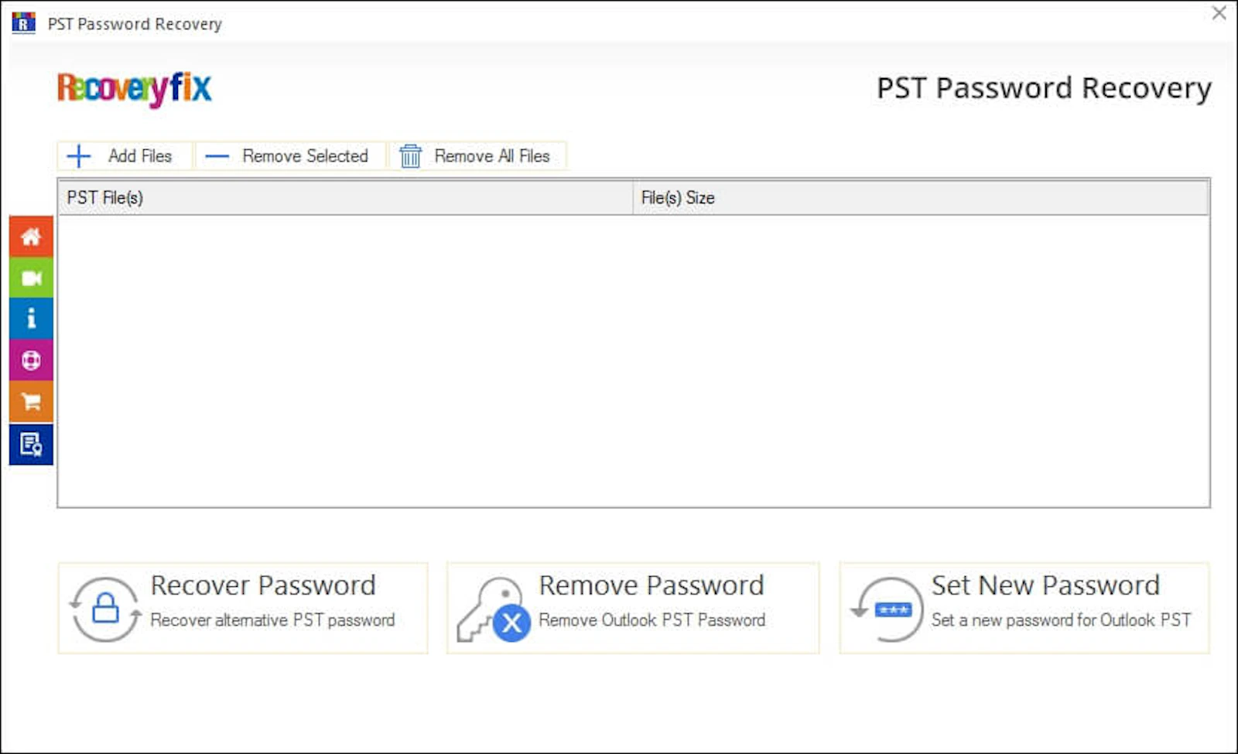Click Remove Selected button
The width and height of the screenshot is (1238, 754).
coord(290,156)
